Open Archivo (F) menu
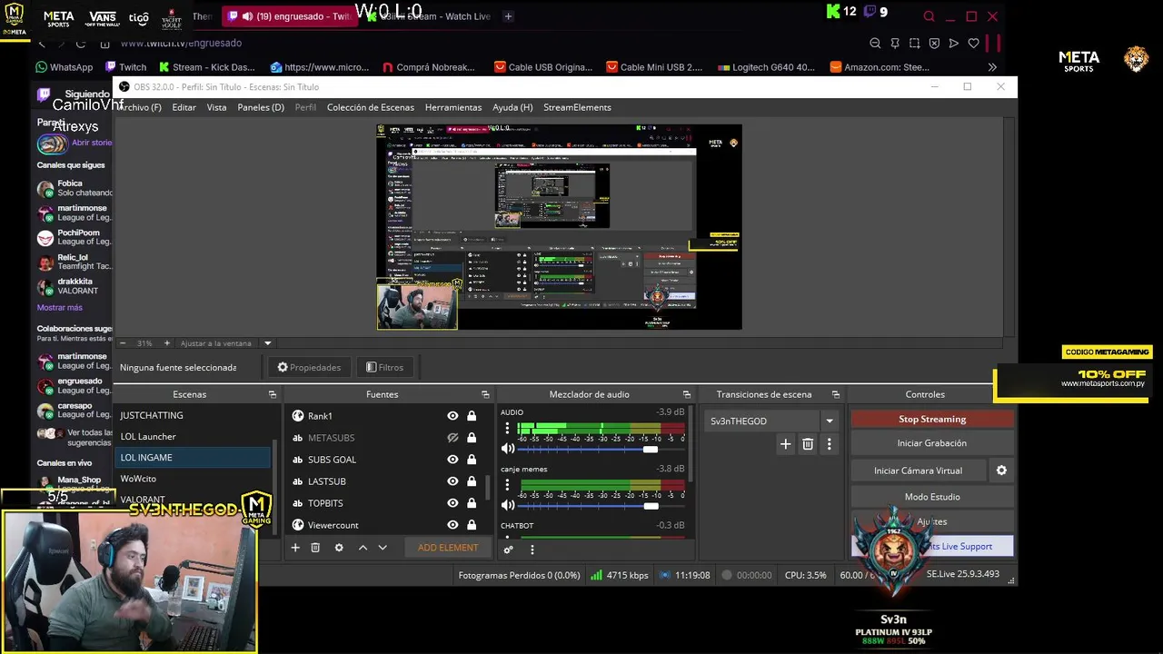1163x654 pixels. pyautogui.click(x=139, y=107)
